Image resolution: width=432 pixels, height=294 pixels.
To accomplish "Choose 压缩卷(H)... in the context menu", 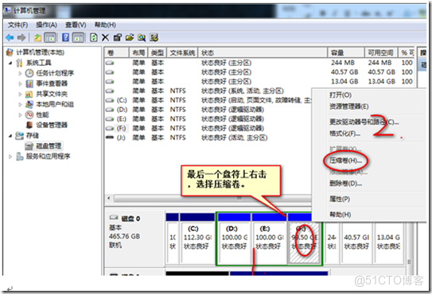I will pos(345,161).
